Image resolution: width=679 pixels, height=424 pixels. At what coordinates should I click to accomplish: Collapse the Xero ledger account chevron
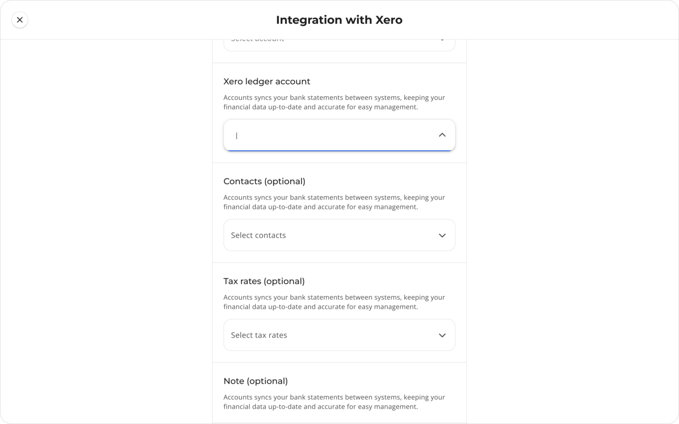click(442, 135)
